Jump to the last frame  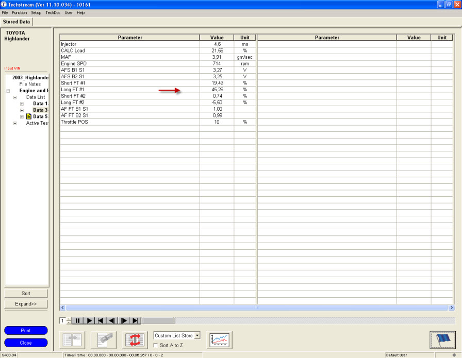click(x=136, y=320)
